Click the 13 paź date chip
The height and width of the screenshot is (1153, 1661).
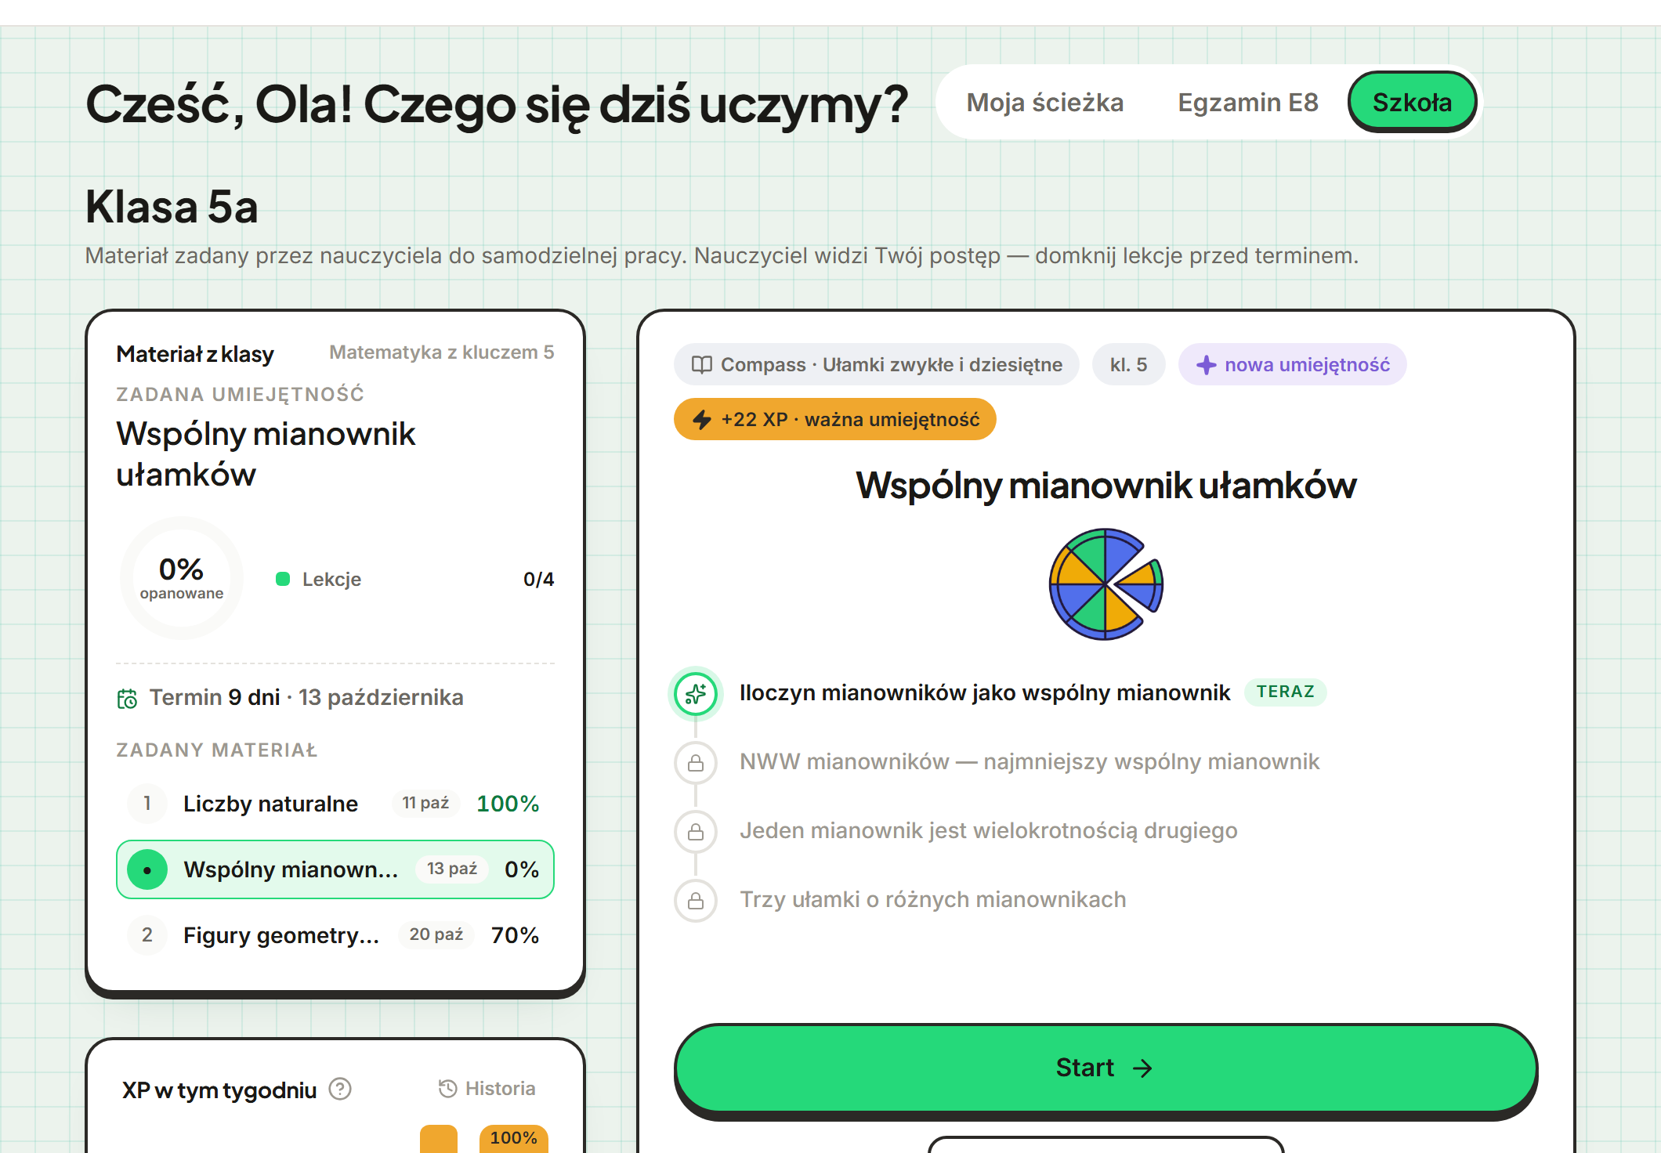click(x=452, y=869)
